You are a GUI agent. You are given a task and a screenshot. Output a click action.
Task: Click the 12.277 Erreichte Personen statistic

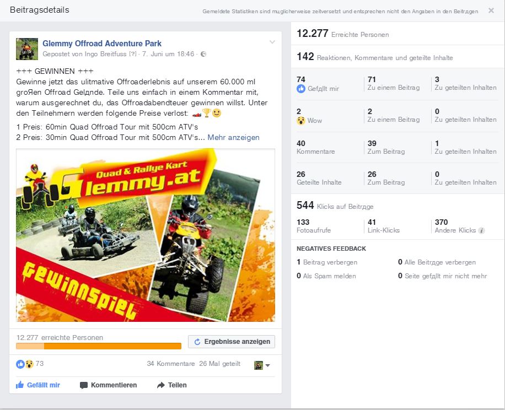coord(343,34)
